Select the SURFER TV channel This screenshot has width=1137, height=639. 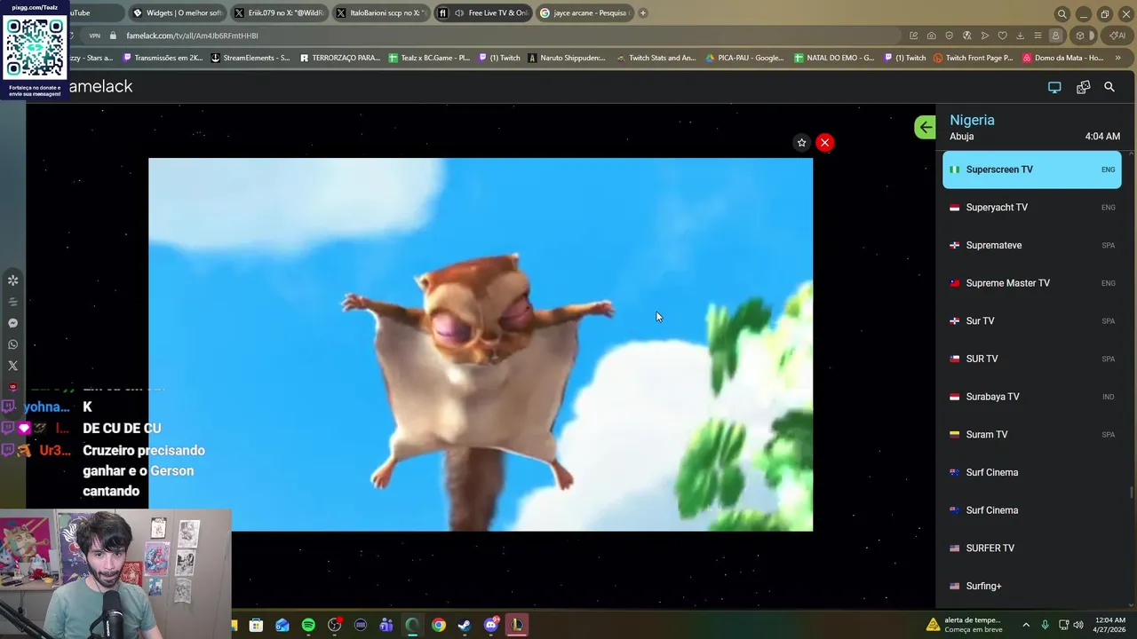[x=1032, y=548]
